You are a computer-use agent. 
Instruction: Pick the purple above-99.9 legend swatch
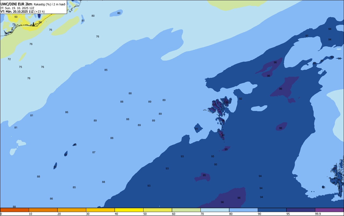click(329, 210)
